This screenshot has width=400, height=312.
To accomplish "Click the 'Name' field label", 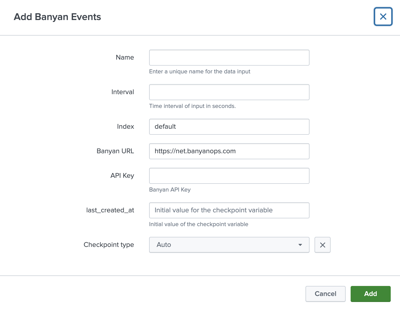I will tap(125, 57).
